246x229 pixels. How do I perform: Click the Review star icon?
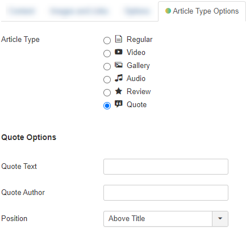tap(119, 91)
